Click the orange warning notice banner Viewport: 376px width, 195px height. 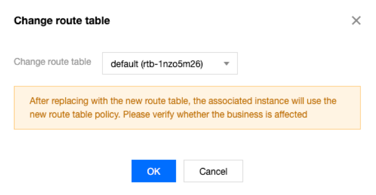pyautogui.click(x=187, y=108)
